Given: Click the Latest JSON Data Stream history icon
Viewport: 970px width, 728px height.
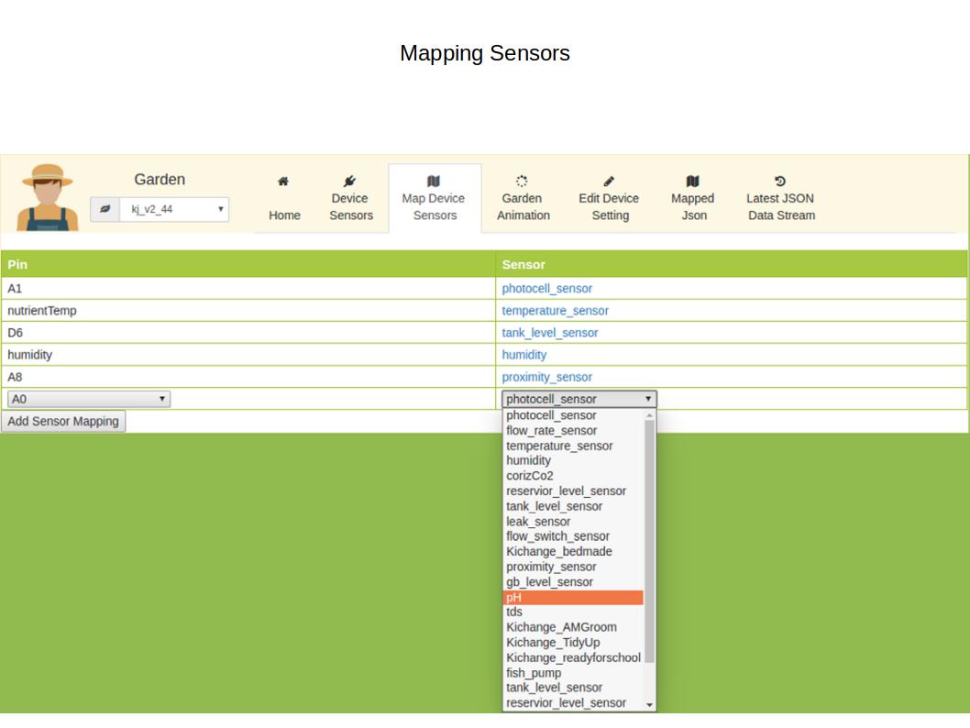Looking at the screenshot, I should (780, 182).
